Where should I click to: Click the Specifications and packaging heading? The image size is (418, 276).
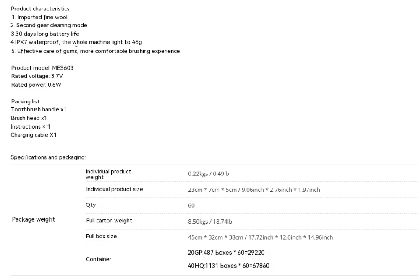48,157
